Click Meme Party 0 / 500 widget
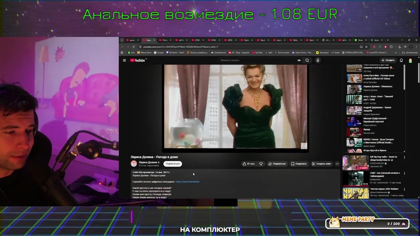The height and width of the screenshot is (236, 420). tap(367, 223)
